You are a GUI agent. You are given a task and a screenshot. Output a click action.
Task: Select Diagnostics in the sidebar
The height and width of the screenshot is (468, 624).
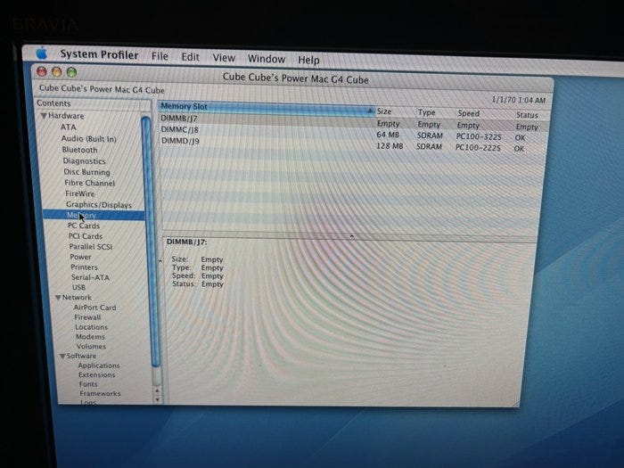click(84, 160)
